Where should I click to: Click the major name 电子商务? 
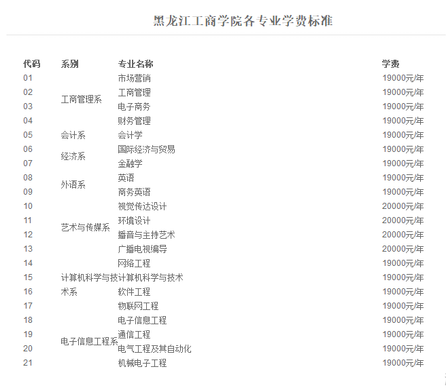(x=134, y=106)
